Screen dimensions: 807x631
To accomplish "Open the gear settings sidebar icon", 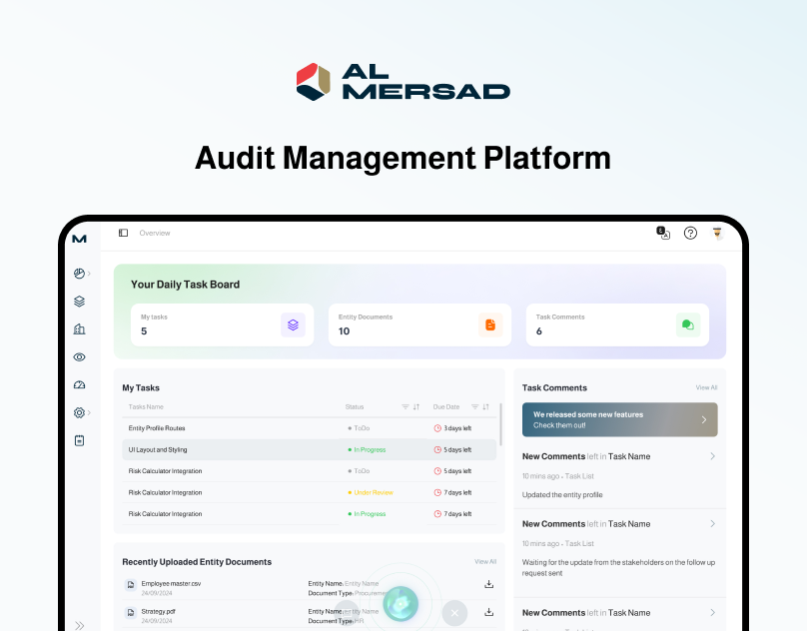I will click(79, 412).
